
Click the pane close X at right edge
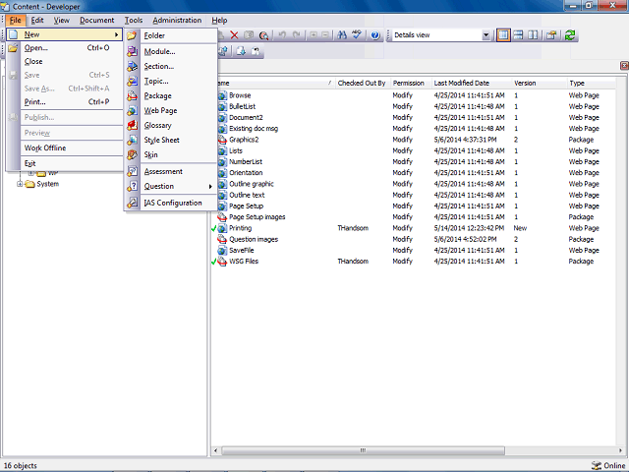[624, 66]
